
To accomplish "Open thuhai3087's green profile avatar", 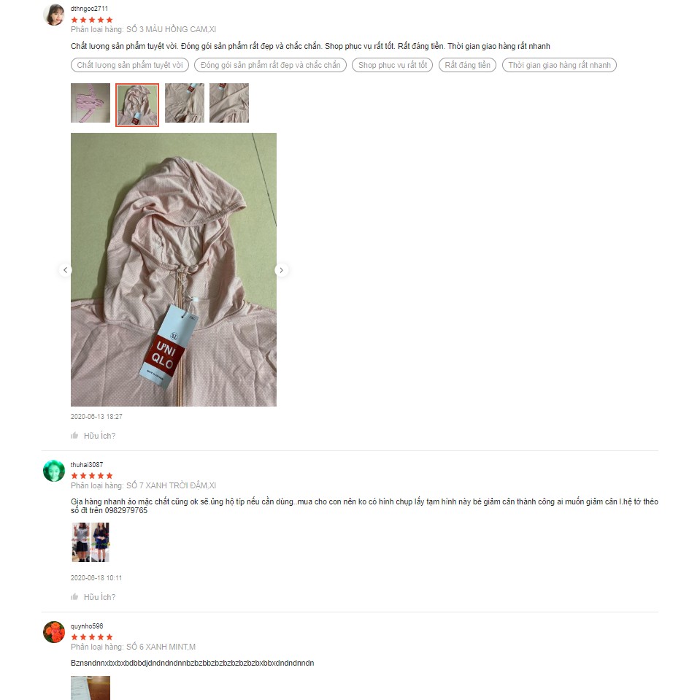I will (x=54, y=471).
